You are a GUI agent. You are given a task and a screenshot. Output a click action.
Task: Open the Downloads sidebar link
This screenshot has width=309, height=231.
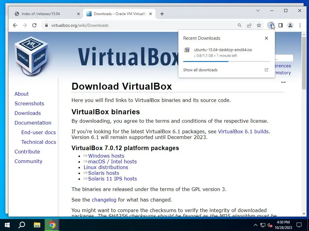tap(28, 113)
